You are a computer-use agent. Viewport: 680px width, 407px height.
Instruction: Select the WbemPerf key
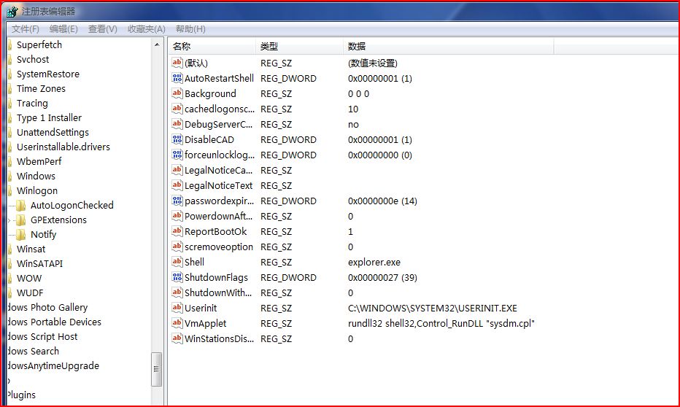39,162
